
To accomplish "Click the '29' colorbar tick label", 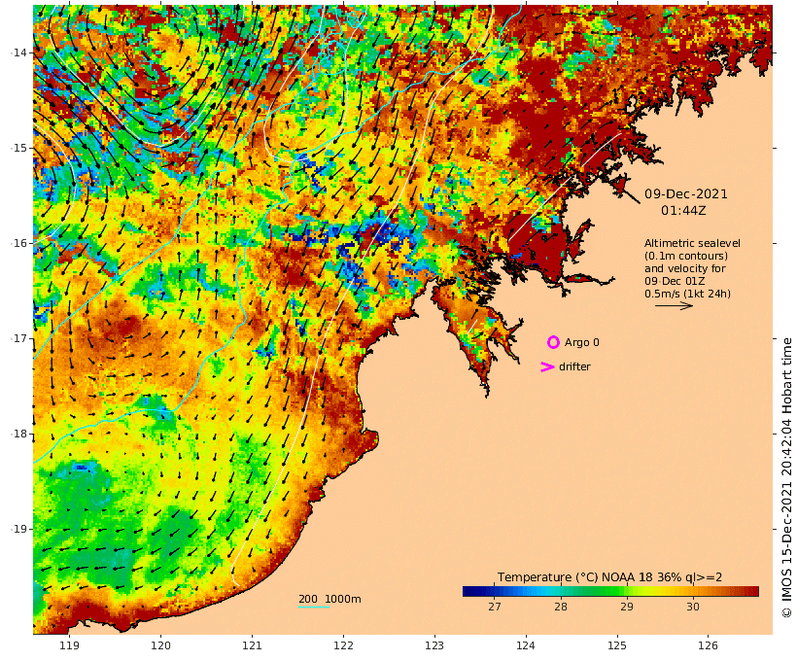I will [x=627, y=607].
